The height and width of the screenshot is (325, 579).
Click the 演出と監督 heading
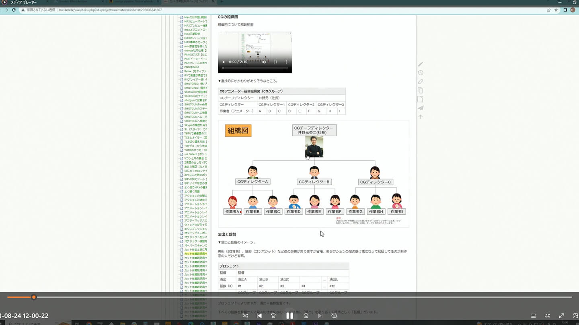227,234
